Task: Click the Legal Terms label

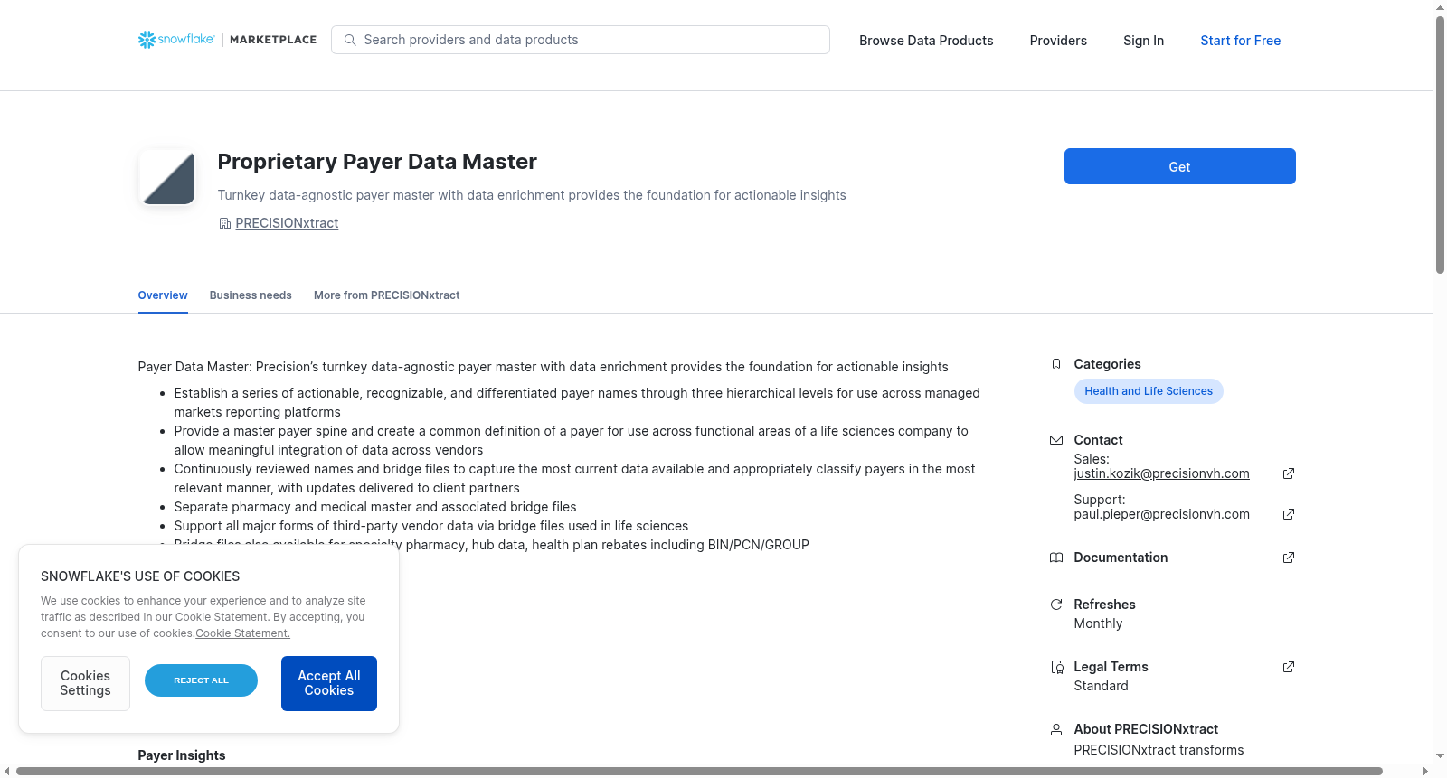Action: (1111, 667)
